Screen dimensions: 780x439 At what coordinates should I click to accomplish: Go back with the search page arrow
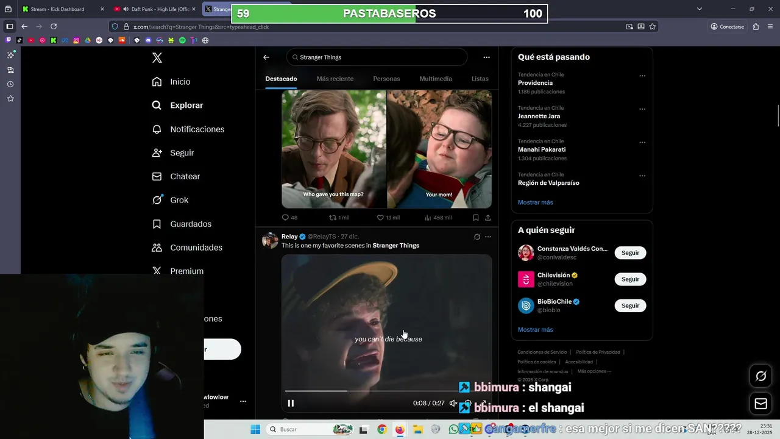pyautogui.click(x=266, y=57)
